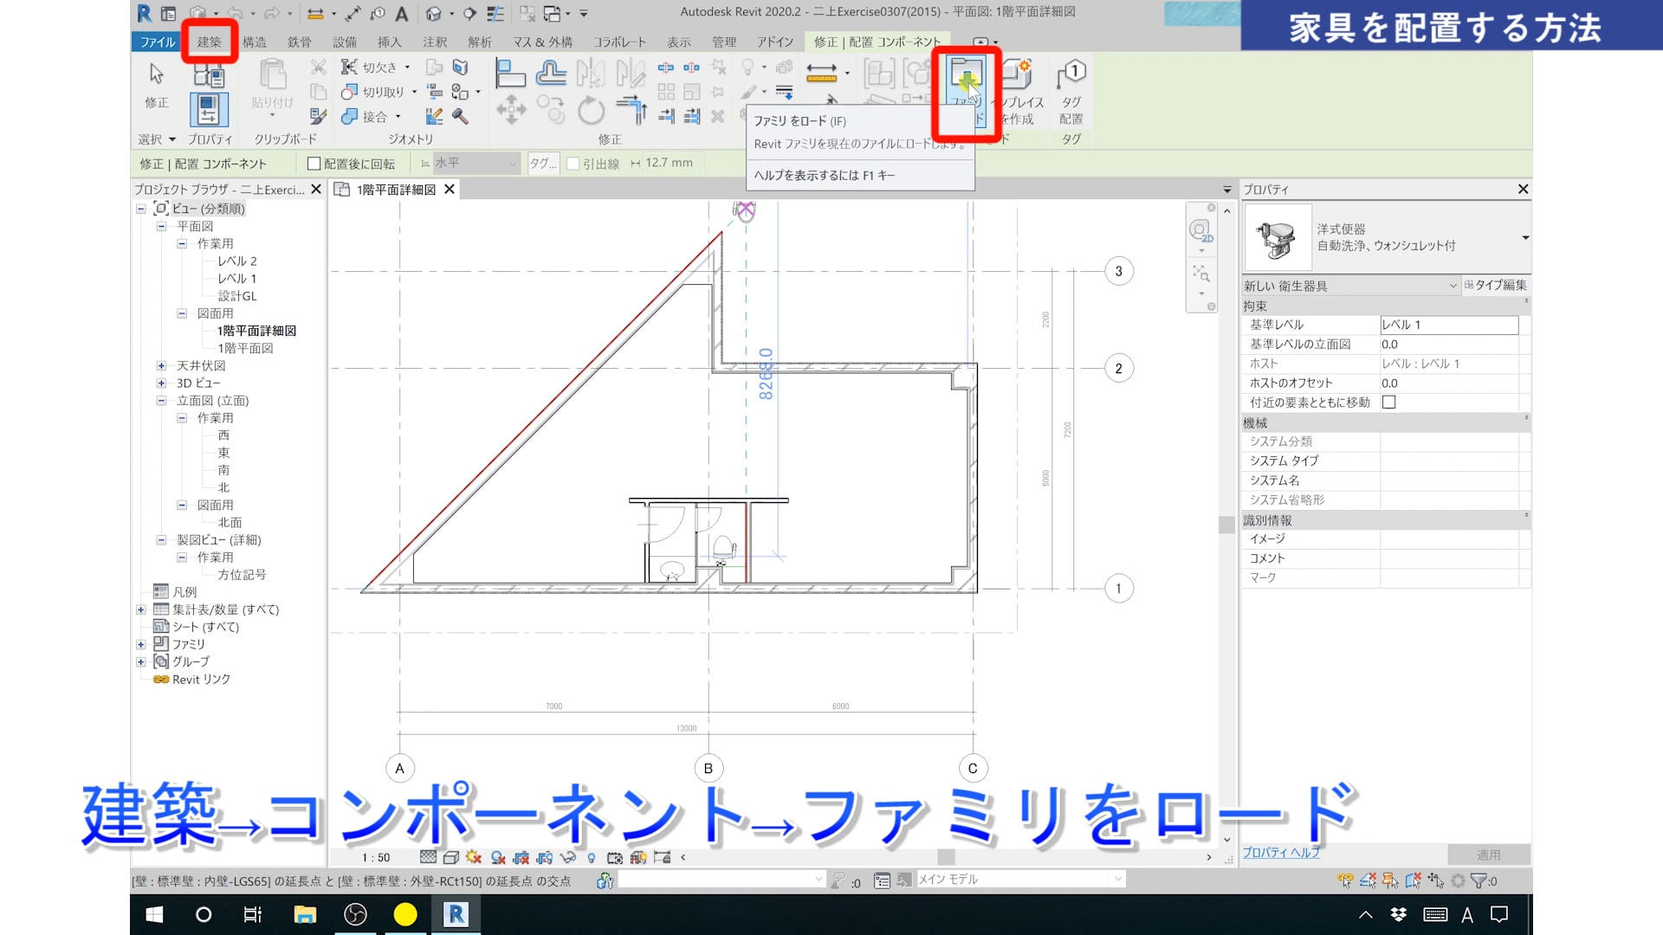
Task: Click the Properties (プロパティ) ribbon icon
Action: point(209,111)
